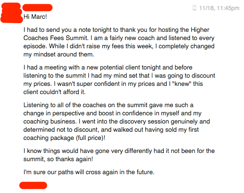Click the line 'summit, so thanks again!'
This screenshot has width=244, height=193.
click(58, 159)
